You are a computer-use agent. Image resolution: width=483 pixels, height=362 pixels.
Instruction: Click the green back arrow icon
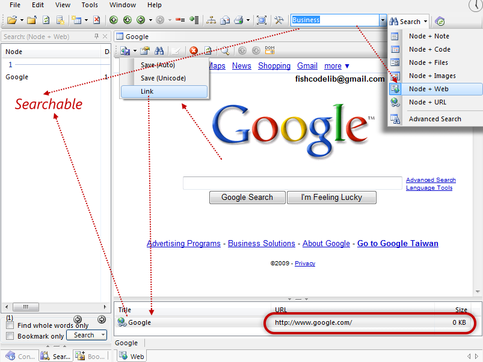pyautogui.click(x=141, y=20)
